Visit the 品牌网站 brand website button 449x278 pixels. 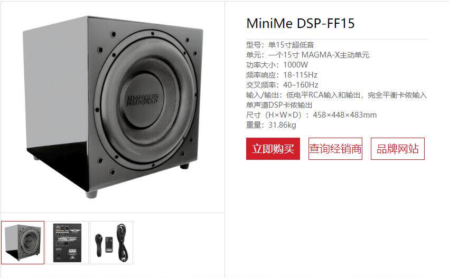tap(397, 149)
